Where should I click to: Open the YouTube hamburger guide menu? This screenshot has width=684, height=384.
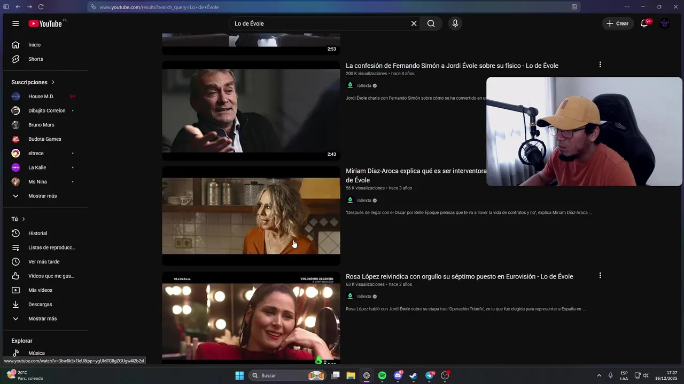coord(15,23)
